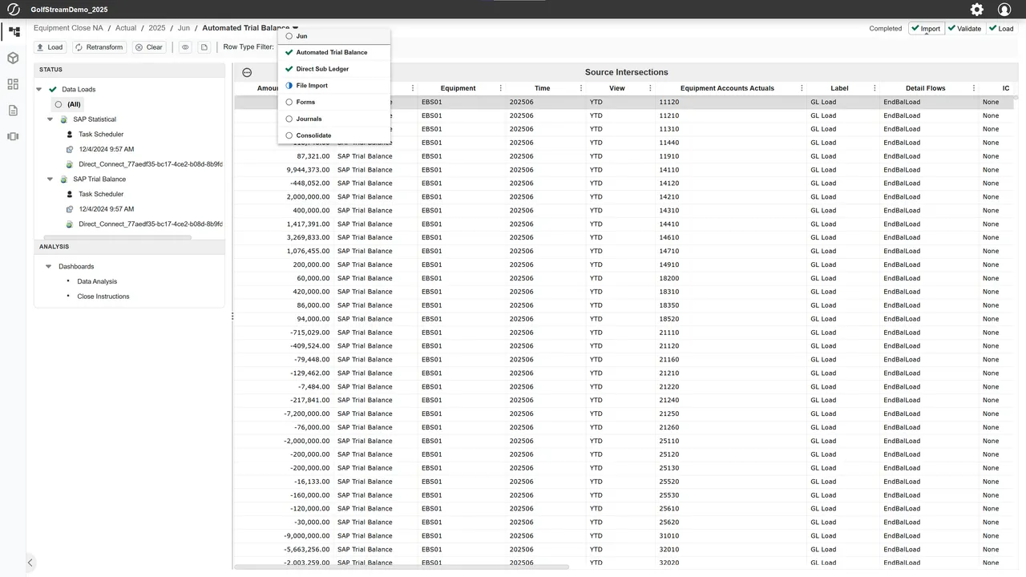Open the documents icon in the left sidebar
The height and width of the screenshot is (577, 1026).
coord(13,111)
